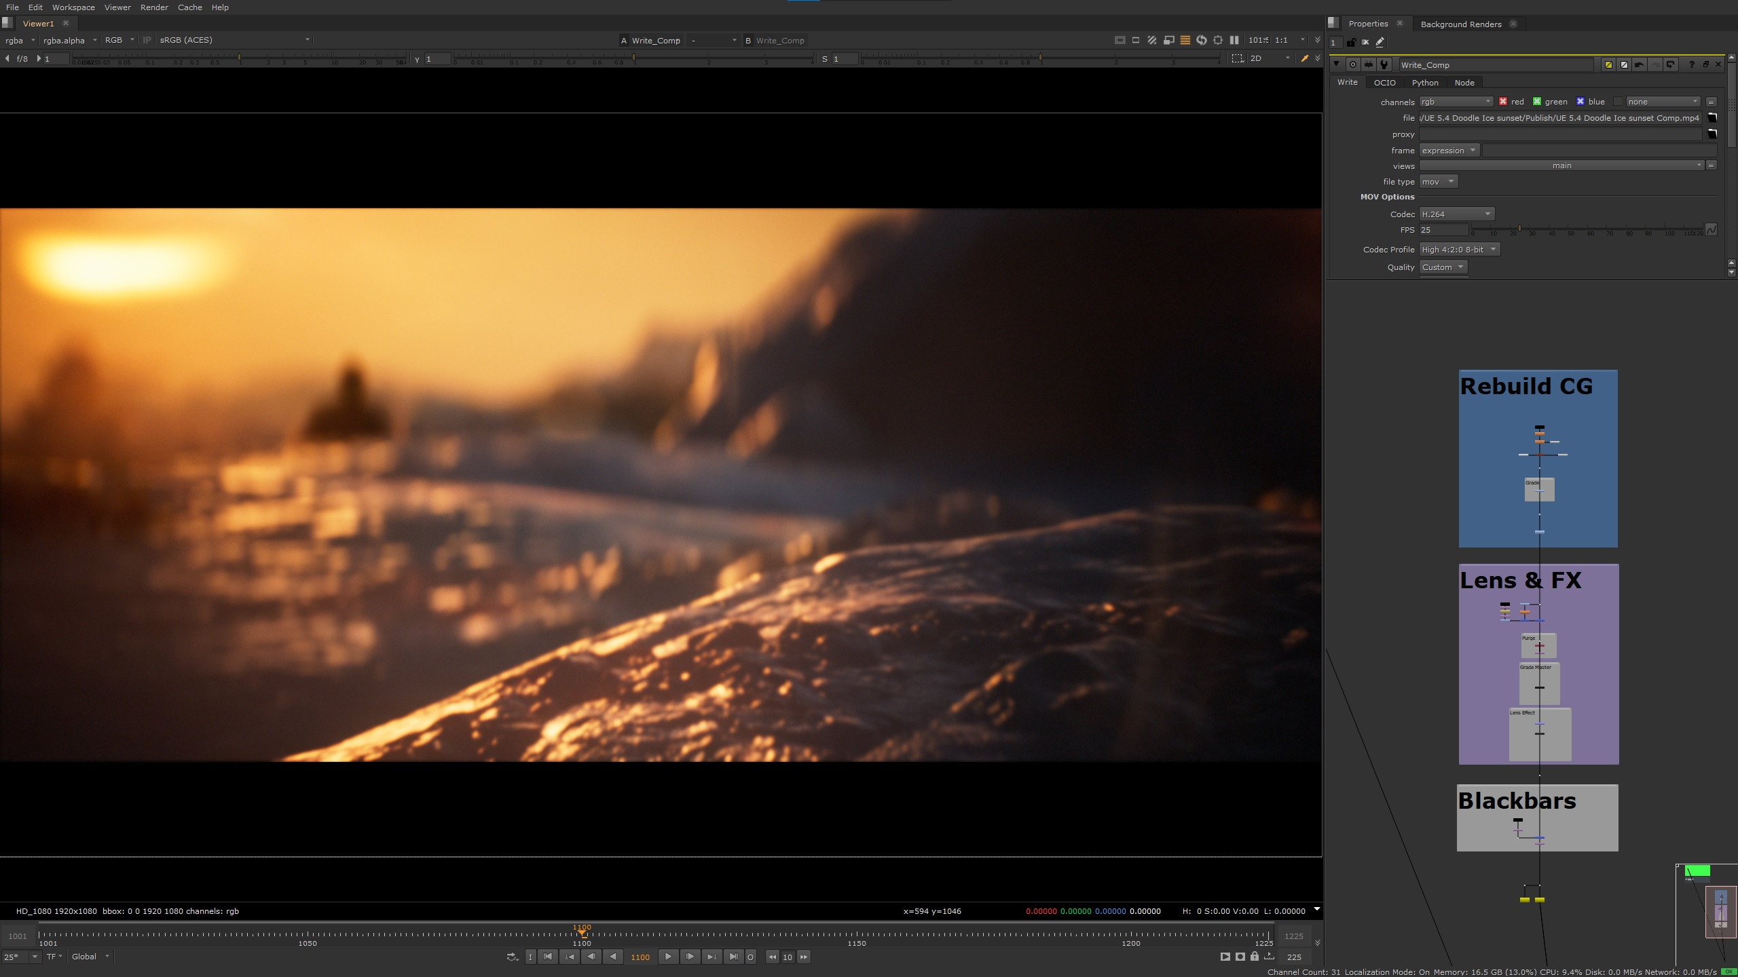The height and width of the screenshot is (977, 1738).
Task: Toggle the IP input process button
Action: (x=147, y=41)
